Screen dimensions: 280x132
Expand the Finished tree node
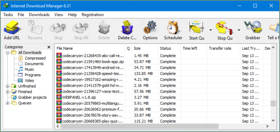(7, 92)
